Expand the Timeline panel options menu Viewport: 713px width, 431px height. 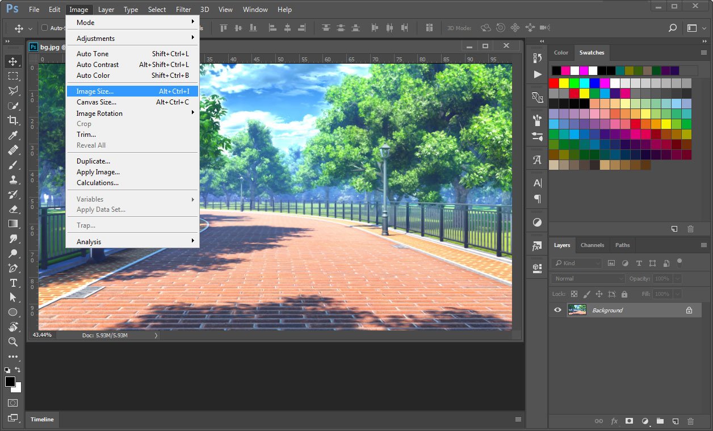point(518,420)
